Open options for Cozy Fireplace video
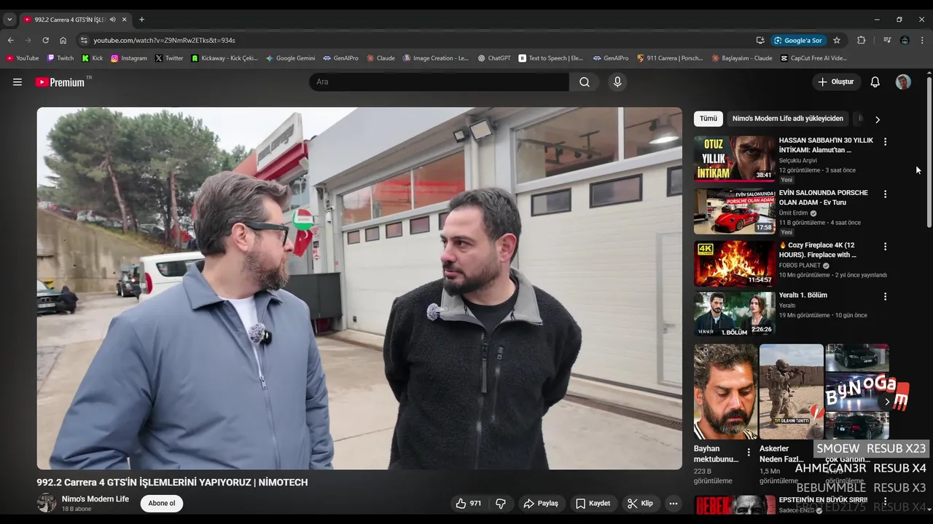This screenshot has width=933, height=524. coord(885,247)
